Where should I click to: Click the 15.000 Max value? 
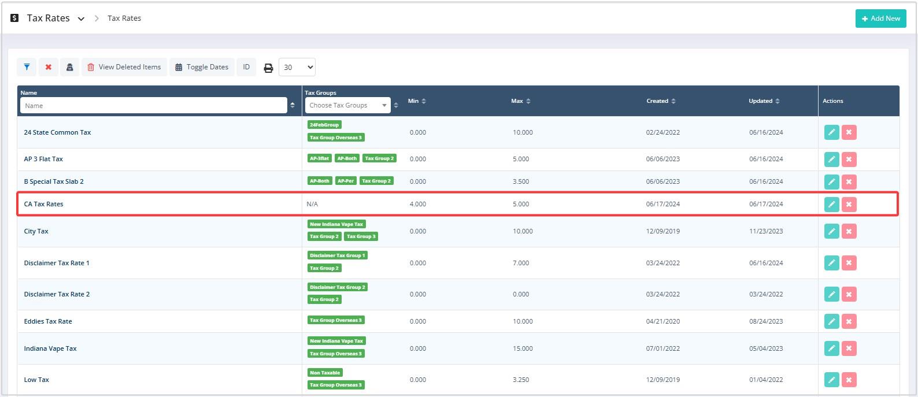(x=523, y=348)
